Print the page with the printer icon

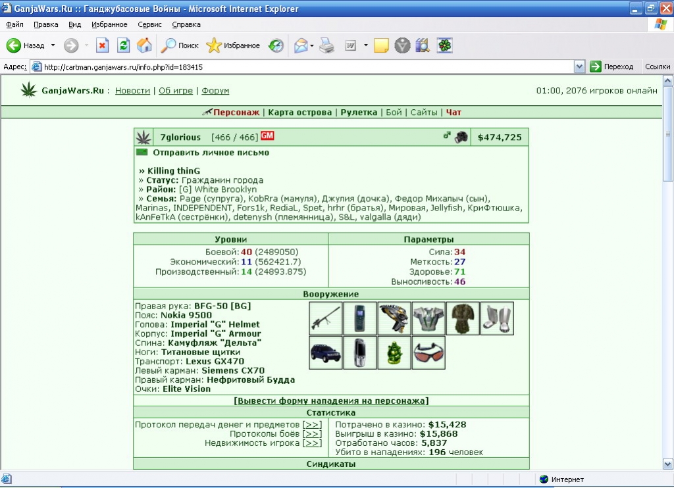pyautogui.click(x=326, y=45)
